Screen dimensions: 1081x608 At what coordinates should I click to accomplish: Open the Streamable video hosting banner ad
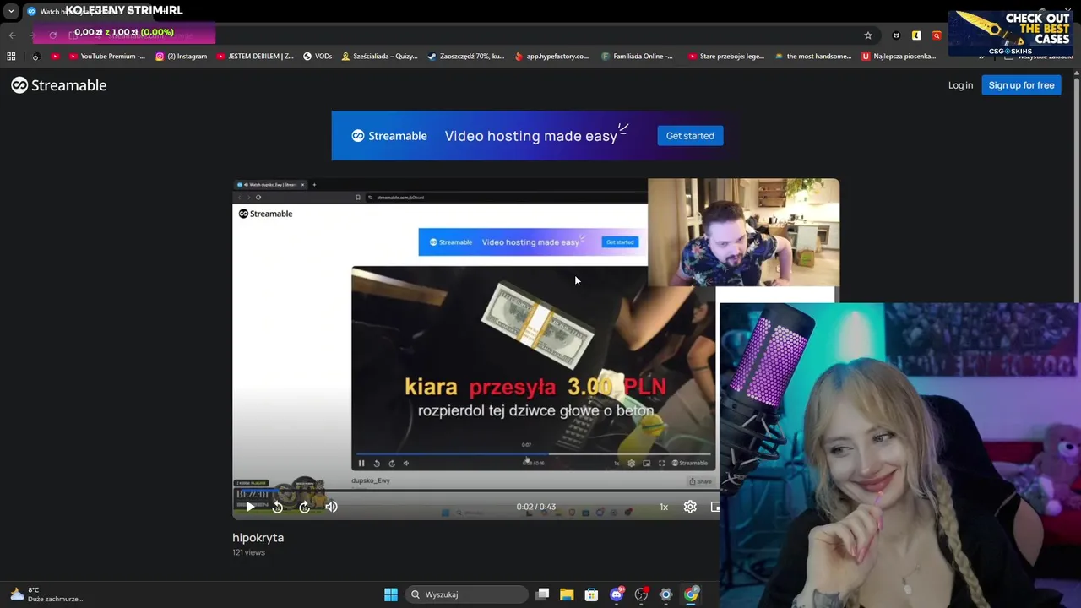[535, 136]
